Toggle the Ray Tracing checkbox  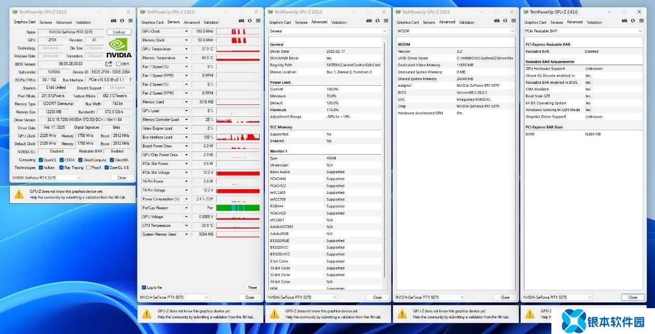[62, 168]
